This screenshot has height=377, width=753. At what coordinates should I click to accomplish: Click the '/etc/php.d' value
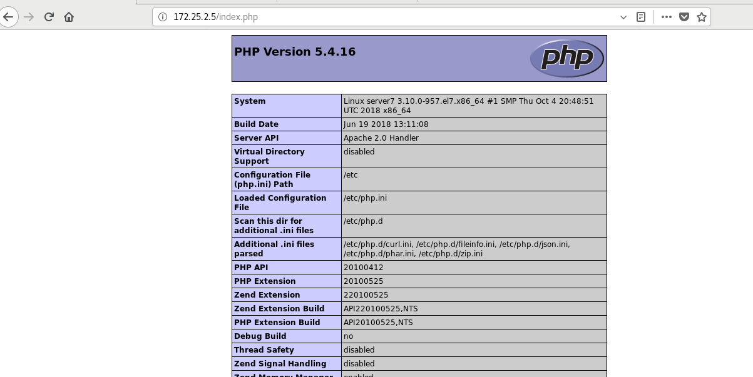[363, 221]
